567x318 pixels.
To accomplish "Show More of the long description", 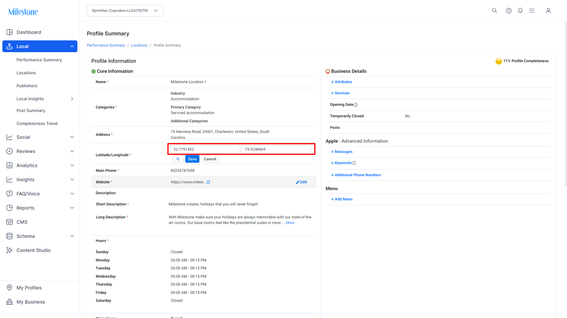I will click(290, 223).
